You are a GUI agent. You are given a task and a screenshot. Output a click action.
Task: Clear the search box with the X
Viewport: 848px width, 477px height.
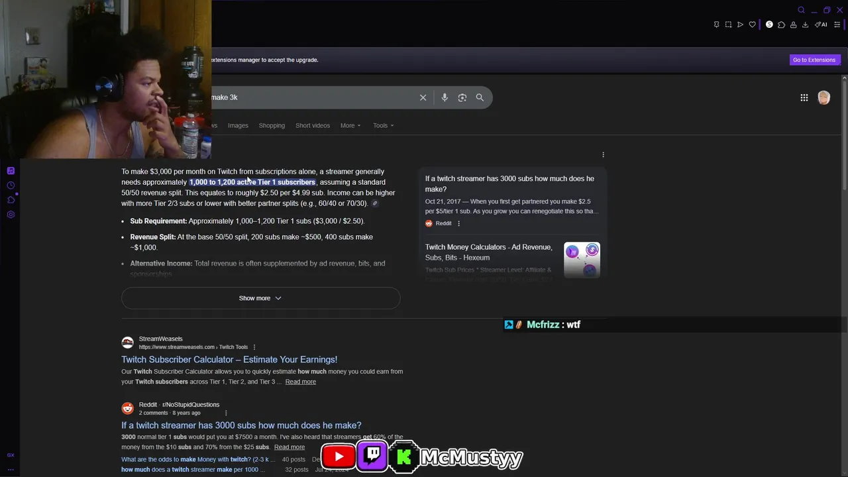(x=423, y=97)
